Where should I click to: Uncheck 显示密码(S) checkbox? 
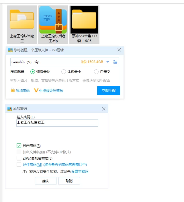coord(19,146)
